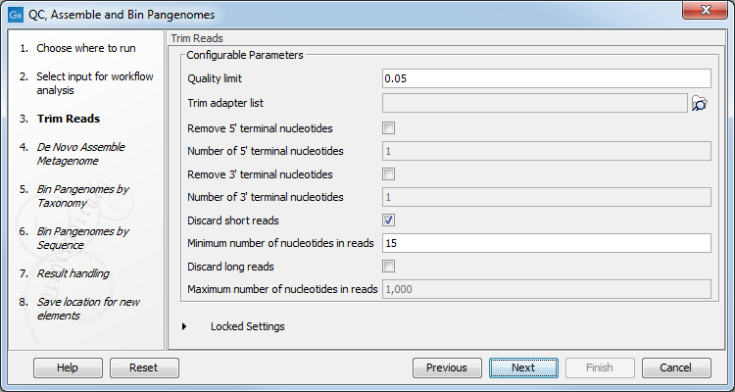Jump to the Result handling step
Viewport: 735px width, 392px height.
click(x=73, y=273)
